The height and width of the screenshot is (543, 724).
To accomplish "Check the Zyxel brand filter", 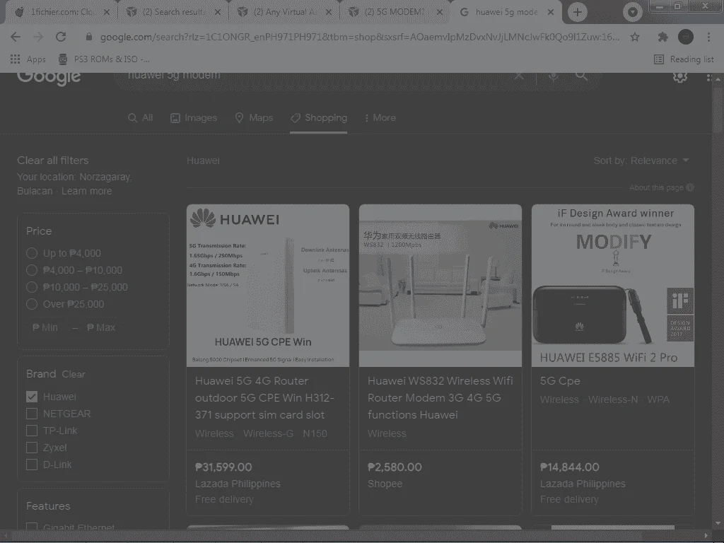I will (32, 448).
